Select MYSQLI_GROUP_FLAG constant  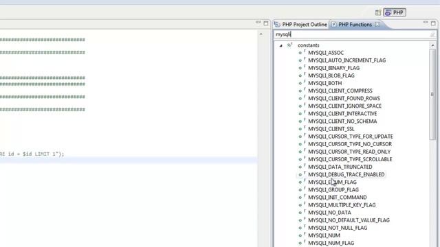(x=333, y=189)
